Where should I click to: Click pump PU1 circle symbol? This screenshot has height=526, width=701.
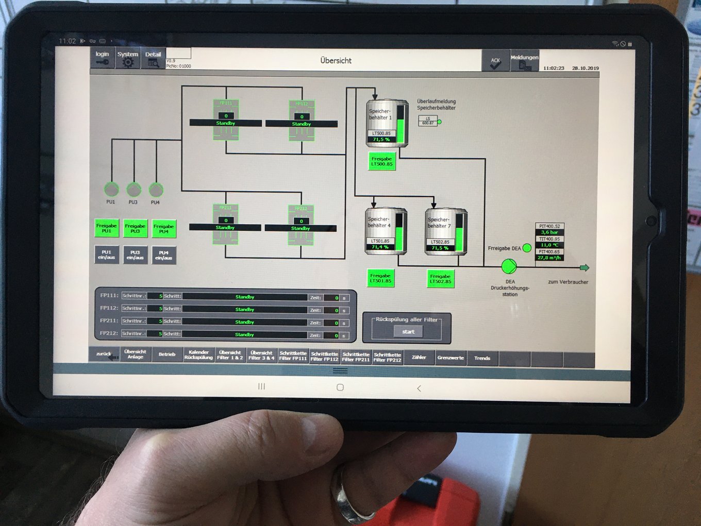[x=111, y=190]
